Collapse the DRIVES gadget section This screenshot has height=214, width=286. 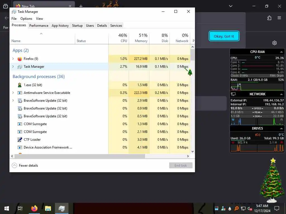(x=282, y=128)
